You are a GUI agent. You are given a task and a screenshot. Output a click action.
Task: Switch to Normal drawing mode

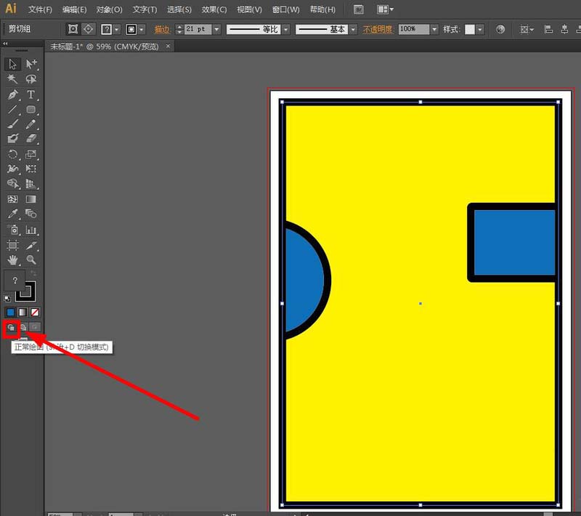click(x=11, y=328)
